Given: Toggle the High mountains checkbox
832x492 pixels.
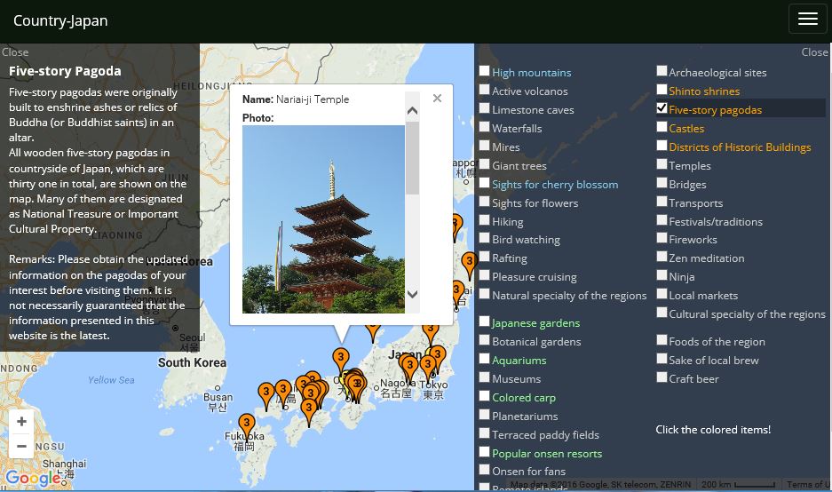Looking at the screenshot, I should (x=485, y=71).
